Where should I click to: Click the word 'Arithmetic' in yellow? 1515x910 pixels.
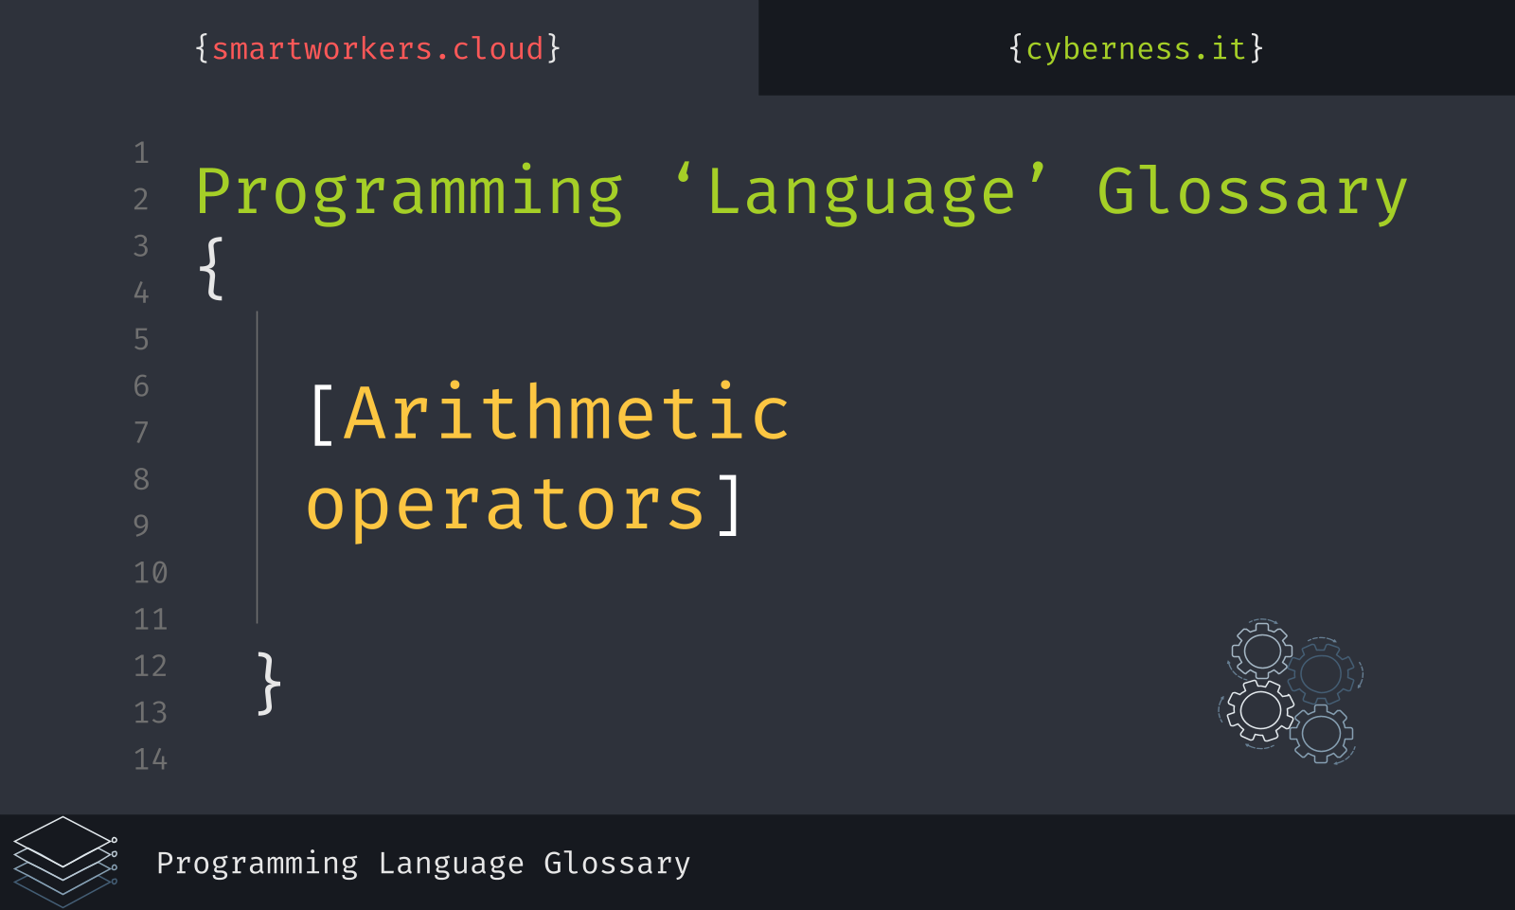[x=567, y=413]
